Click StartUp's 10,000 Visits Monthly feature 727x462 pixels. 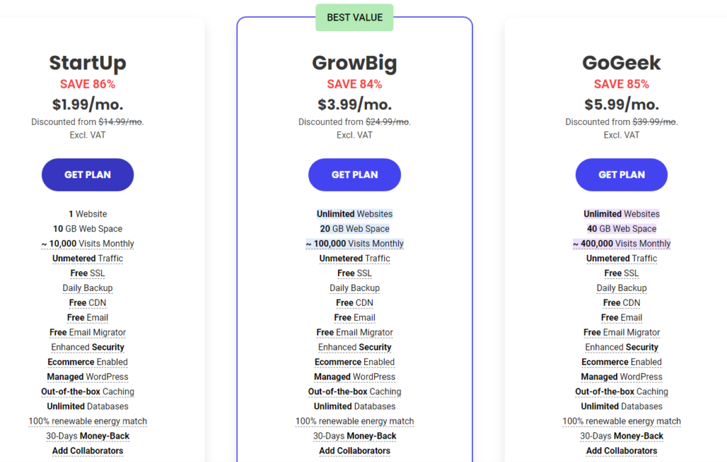coord(87,243)
